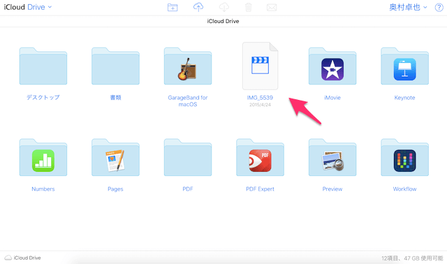Select the デスクトップ folder
447x264 pixels.
pos(43,66)
